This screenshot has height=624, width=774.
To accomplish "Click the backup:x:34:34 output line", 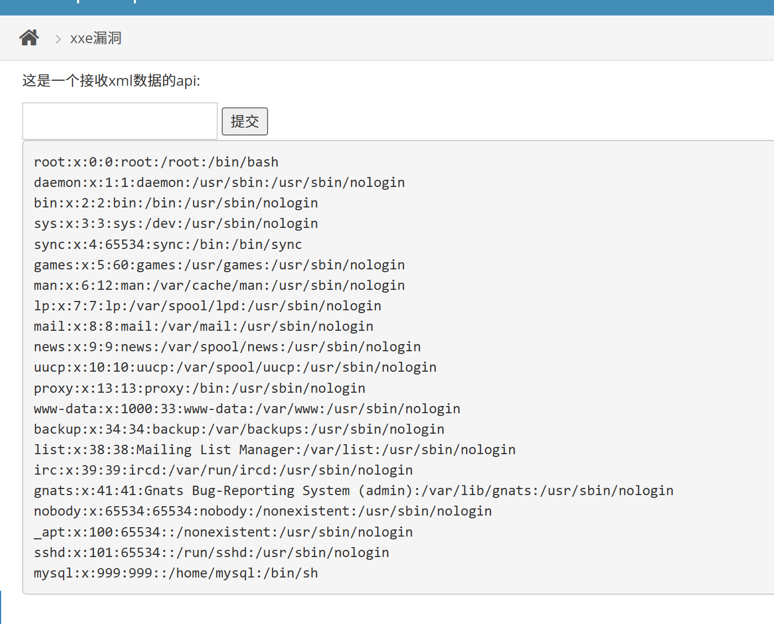I will (239, 429).
